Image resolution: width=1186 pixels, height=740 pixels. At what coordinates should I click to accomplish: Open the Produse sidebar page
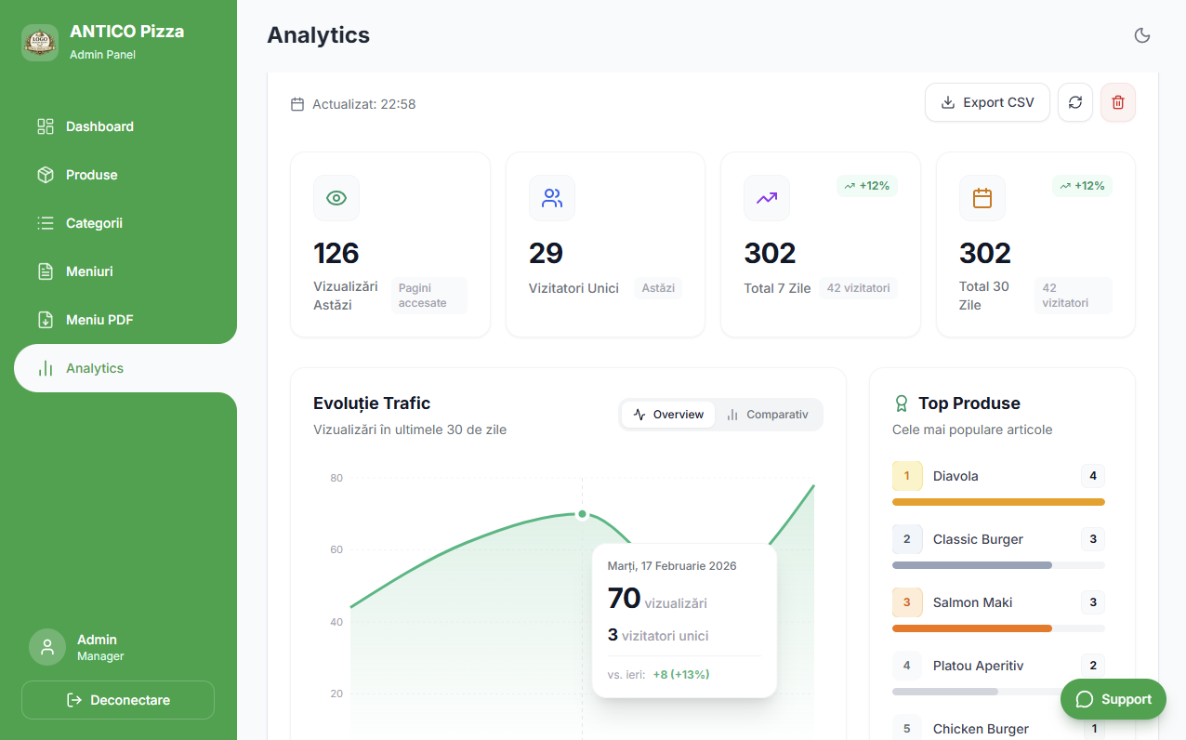coord(91,175)
